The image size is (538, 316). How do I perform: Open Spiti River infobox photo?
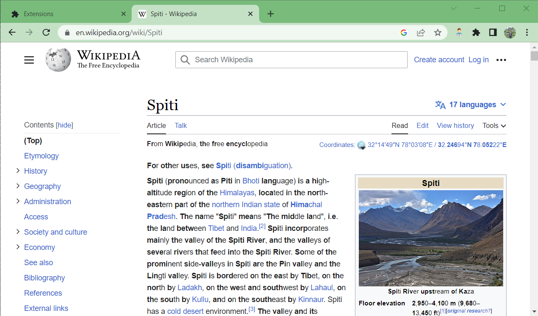click(x=431, y=238)
